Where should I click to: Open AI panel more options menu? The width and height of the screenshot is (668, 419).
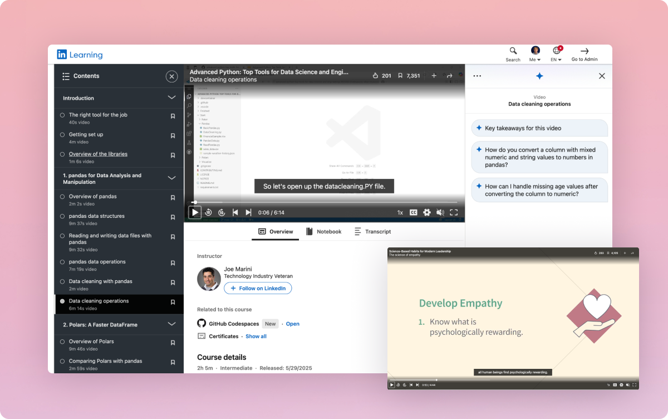pos(477,76)
